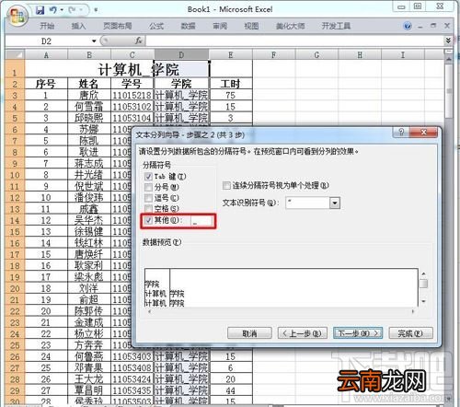Toggle the 其他 delimiter checkbox

(x=148, y=220)
